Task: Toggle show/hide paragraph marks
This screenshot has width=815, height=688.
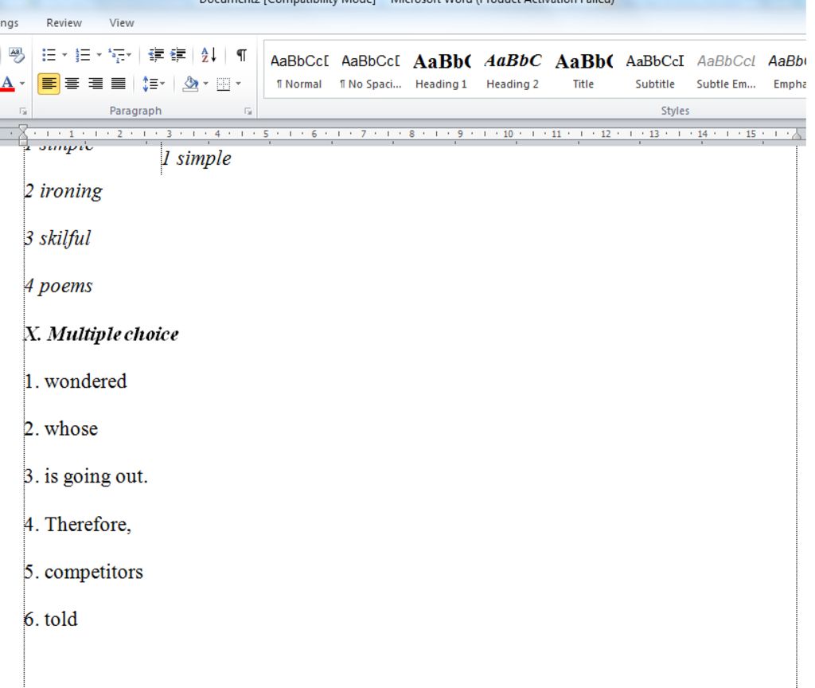Action: coord(241,55)
